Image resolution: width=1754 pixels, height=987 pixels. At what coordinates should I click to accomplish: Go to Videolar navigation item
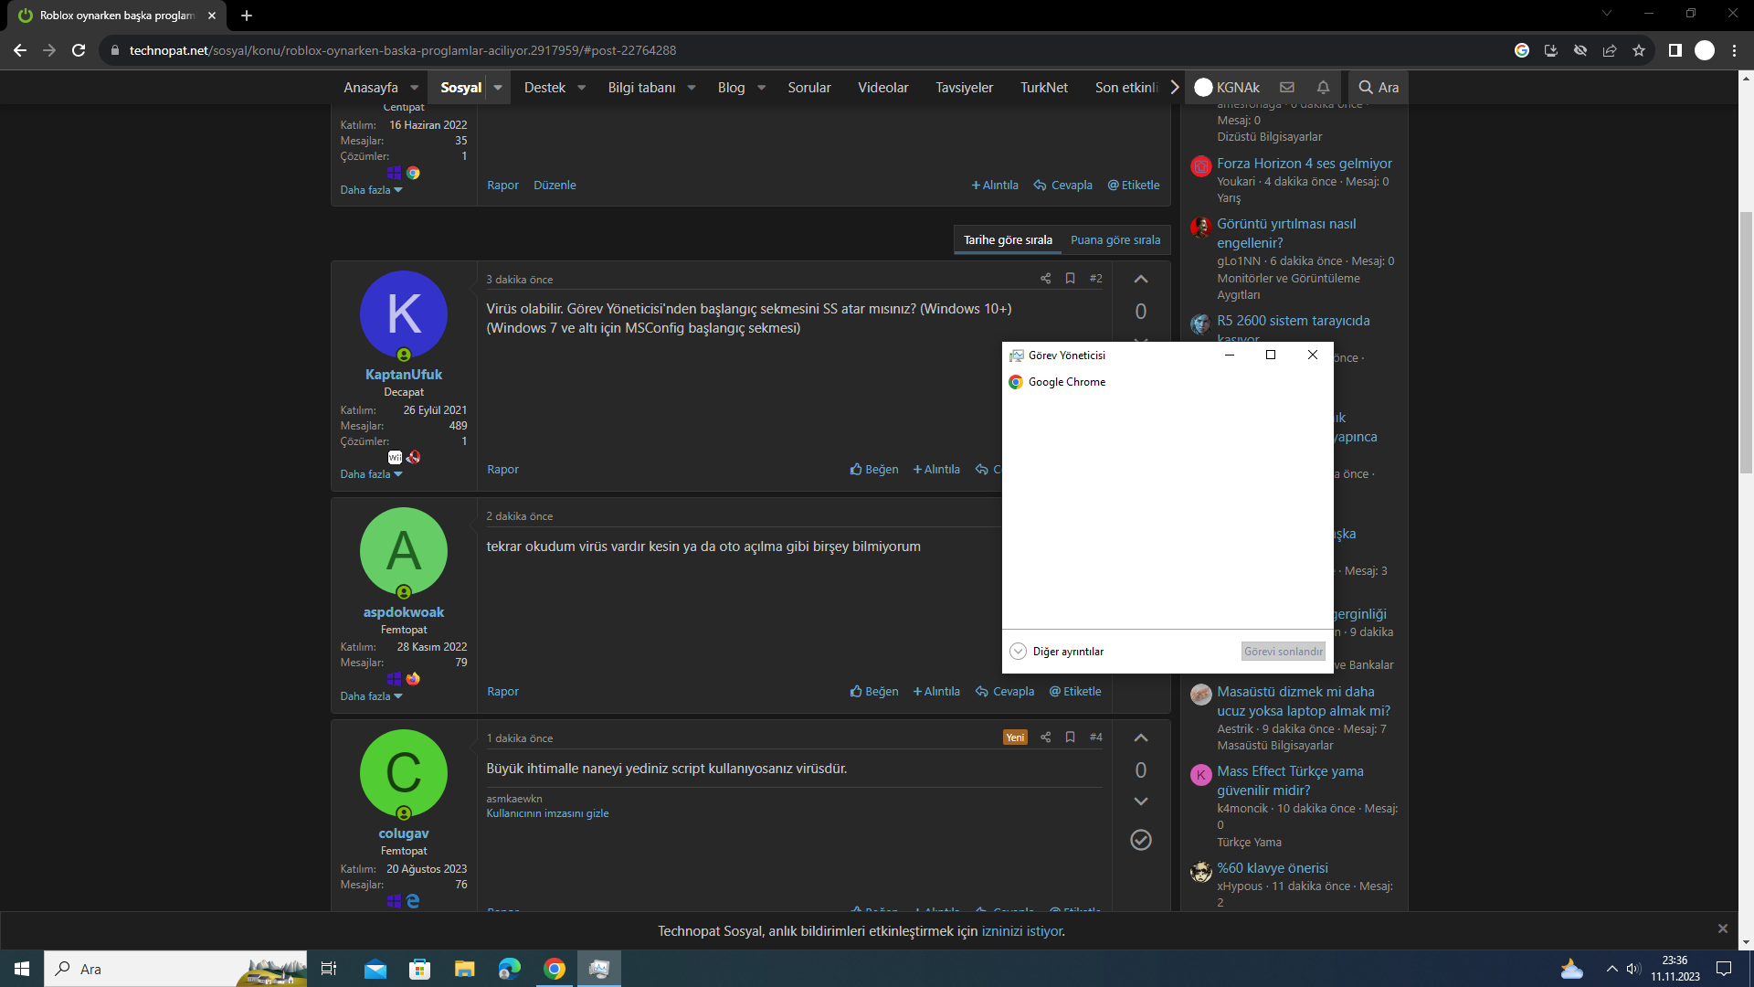pos(882,88)
